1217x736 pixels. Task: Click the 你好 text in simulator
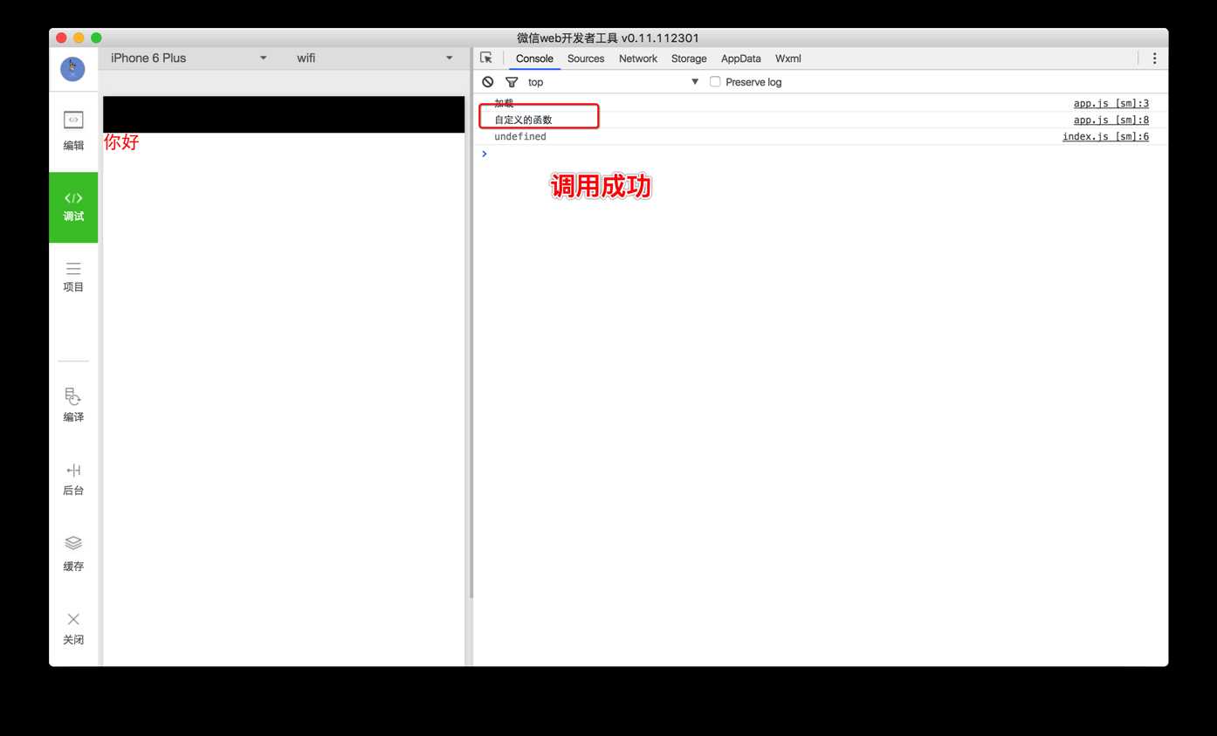tap(121, 141)
